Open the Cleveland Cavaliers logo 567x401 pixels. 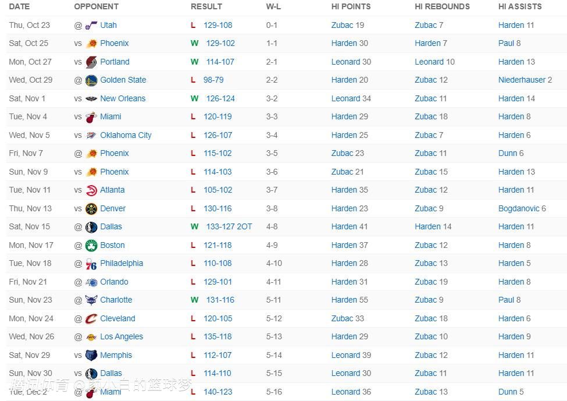91,318
